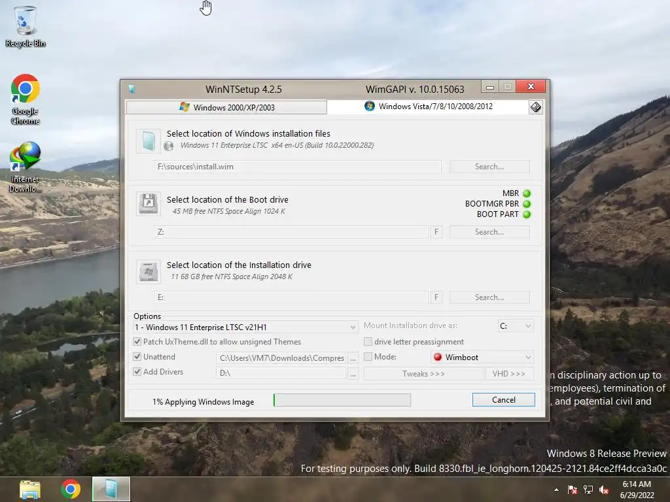
Task: Click the diamond icon beside the Vista tab
Action: click(535, 107)
